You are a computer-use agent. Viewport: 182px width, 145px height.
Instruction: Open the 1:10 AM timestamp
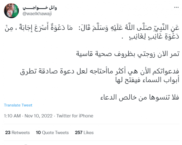click(x=12, y=116)
